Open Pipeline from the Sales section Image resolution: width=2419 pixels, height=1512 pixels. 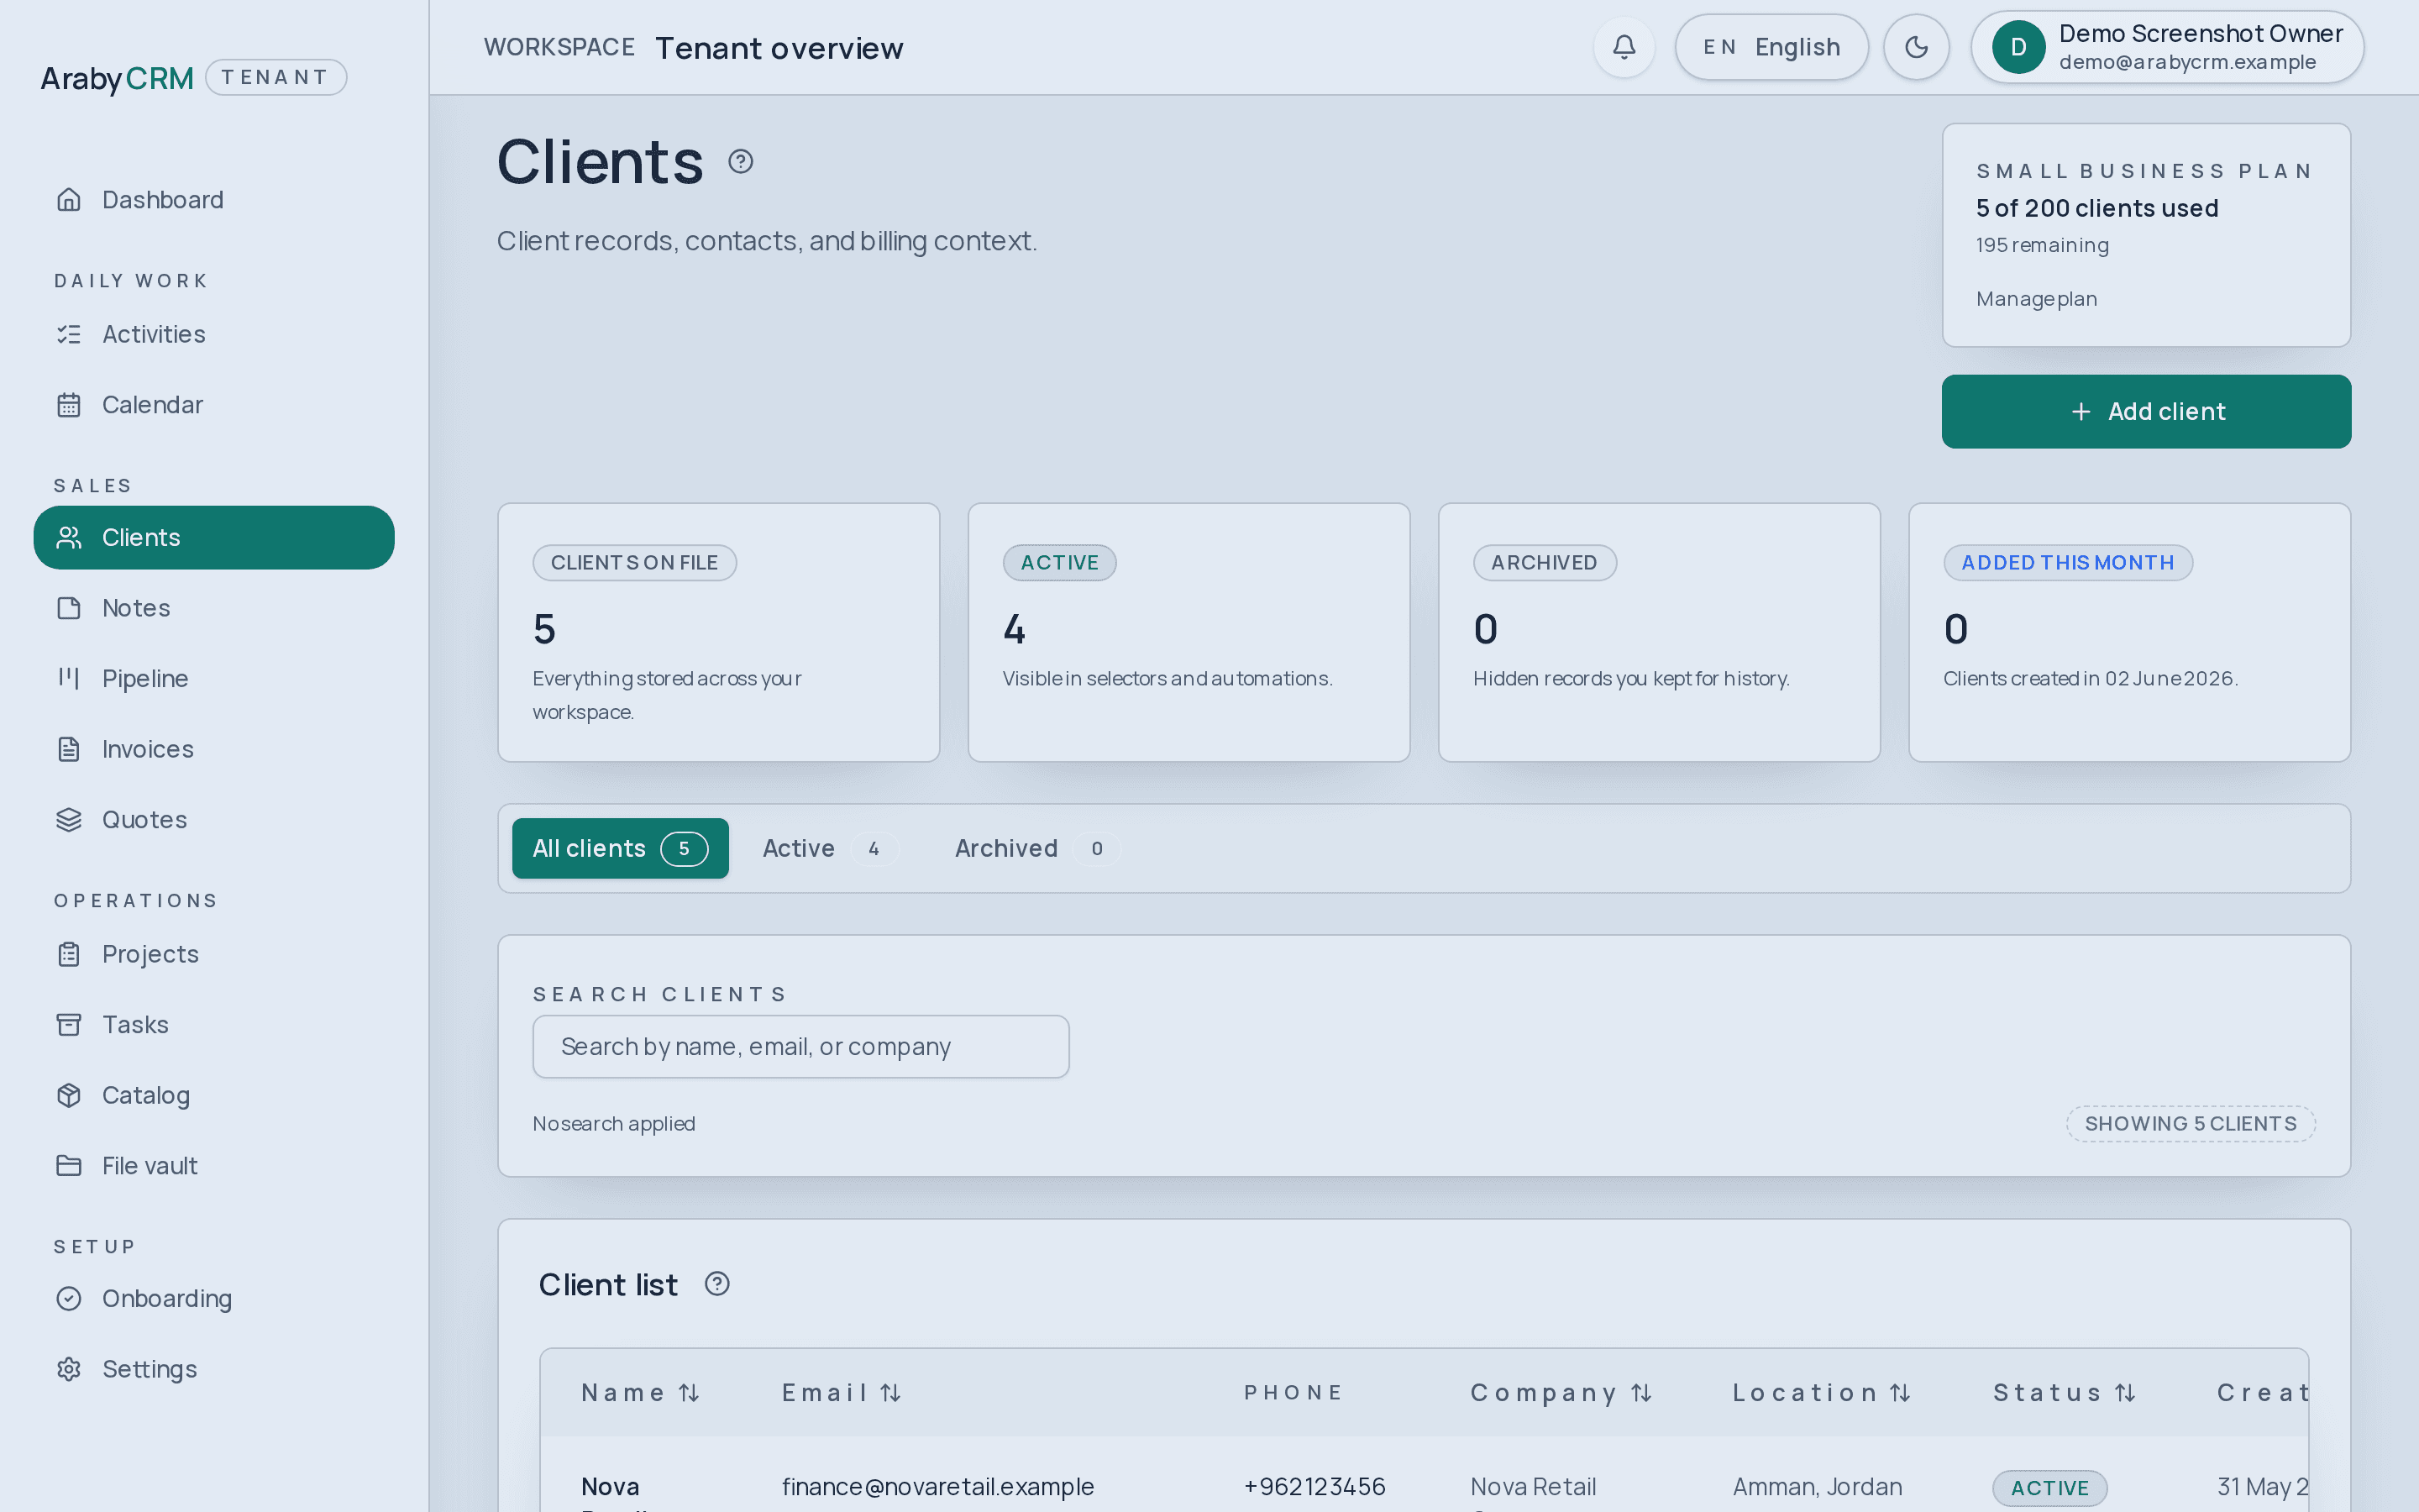click(x=214, y=679)
